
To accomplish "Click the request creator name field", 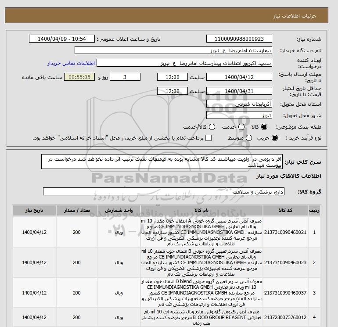I will click(x=184, y=63).
